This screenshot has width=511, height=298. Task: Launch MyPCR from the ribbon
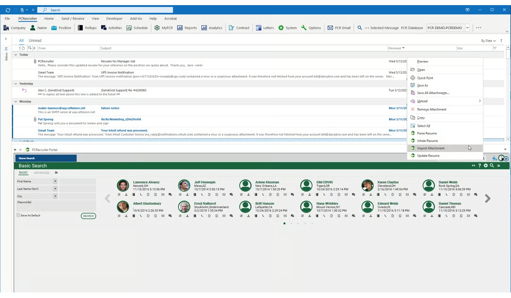pyautogui.click(x=164, y=28)
